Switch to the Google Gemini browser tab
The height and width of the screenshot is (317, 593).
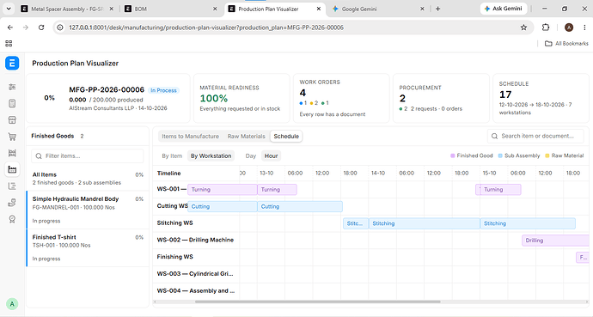click(378, 9)
